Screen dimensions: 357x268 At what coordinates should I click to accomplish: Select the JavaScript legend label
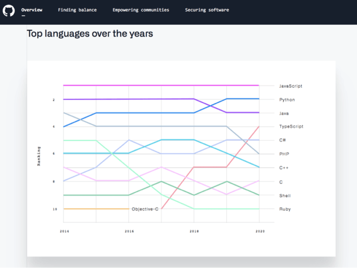tap(291, 86)
